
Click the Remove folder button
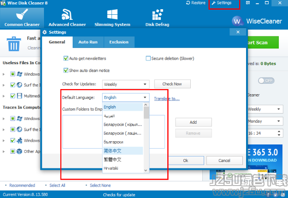tap(194, 133)
